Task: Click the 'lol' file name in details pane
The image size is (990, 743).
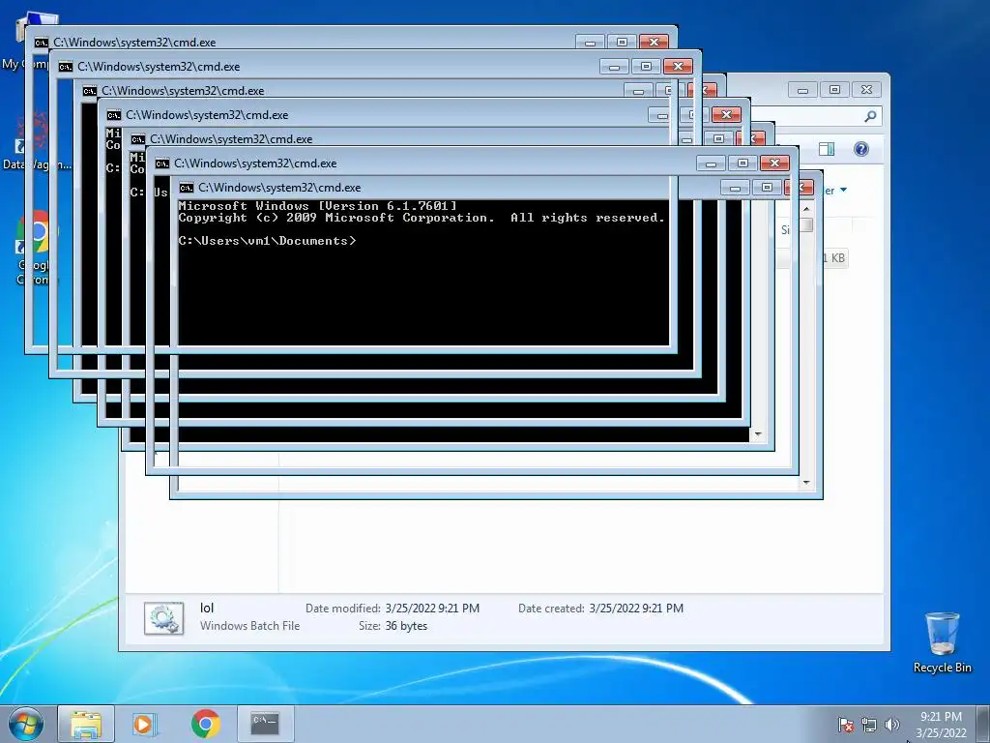Action: (x=207, y=608)
